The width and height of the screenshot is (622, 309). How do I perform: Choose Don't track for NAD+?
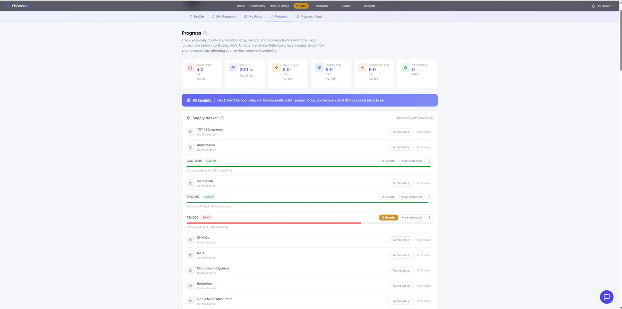point(424,255)
